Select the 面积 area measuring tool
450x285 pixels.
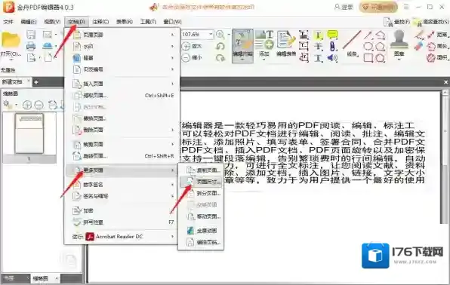437,58
